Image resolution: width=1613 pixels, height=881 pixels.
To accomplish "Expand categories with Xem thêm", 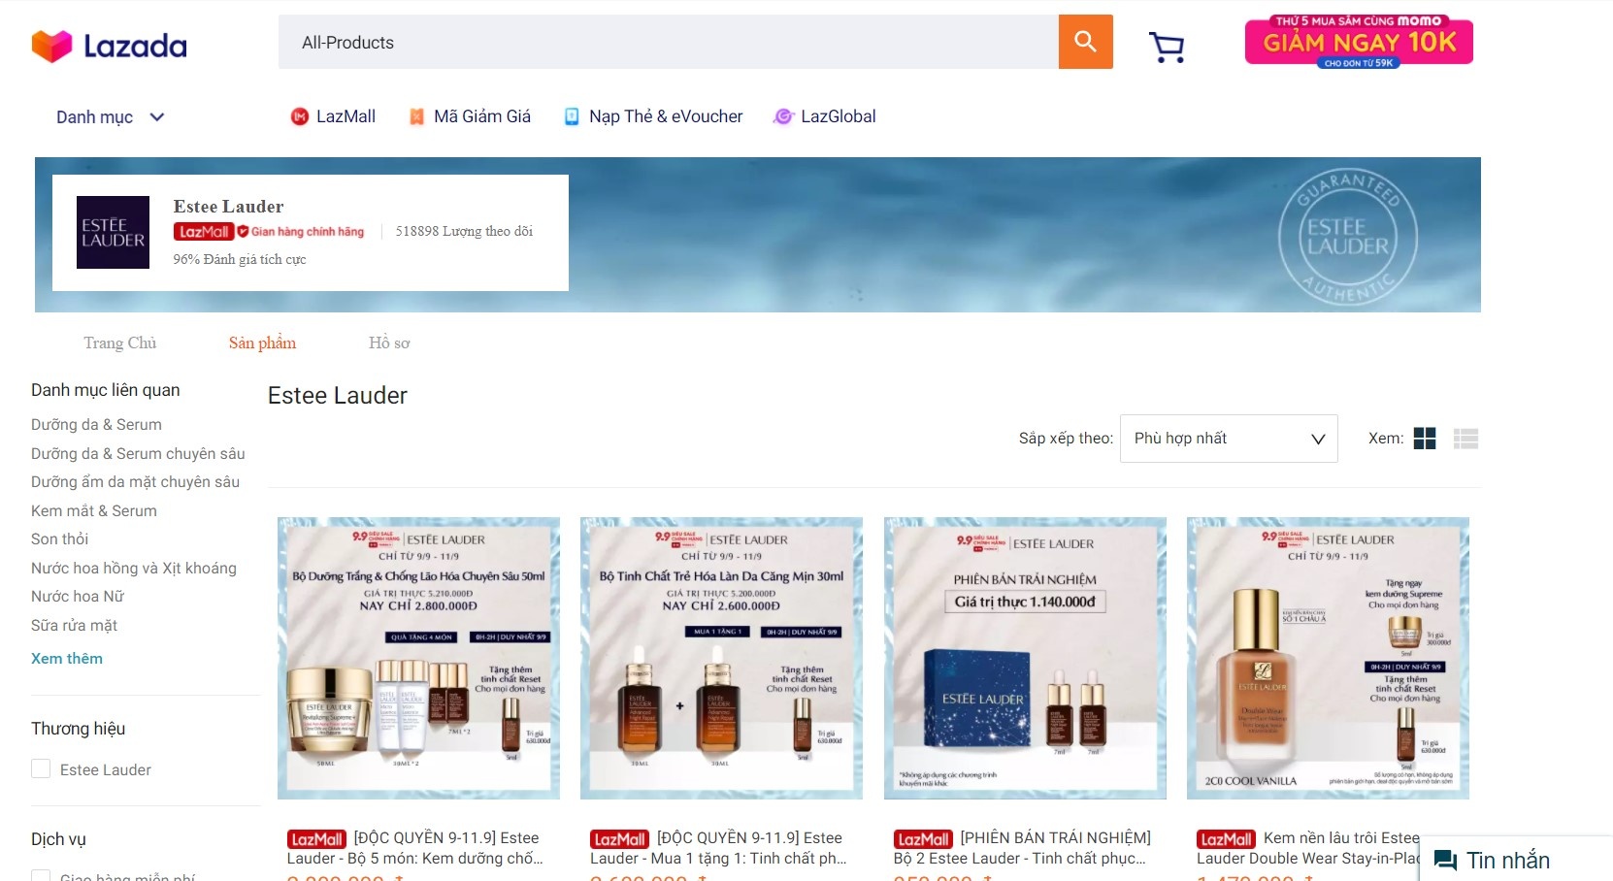I will (x=67, y=658).
